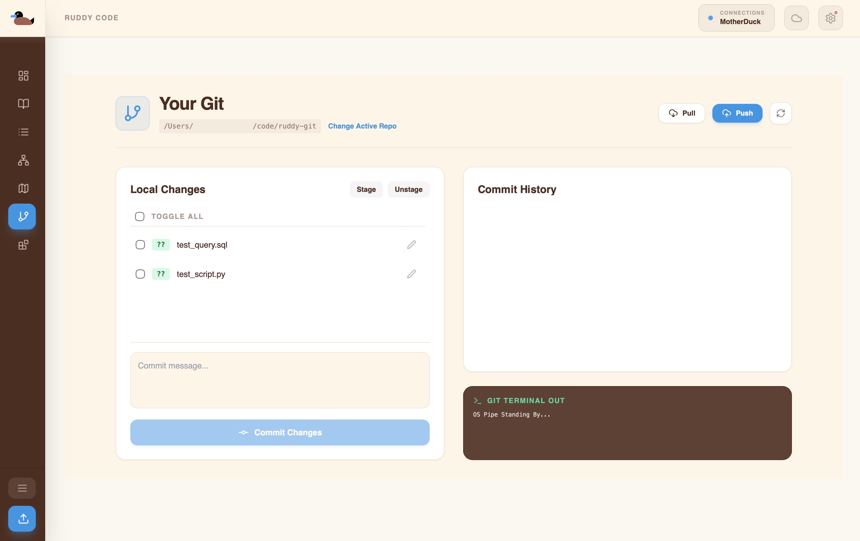Select the active Git branch sidebar icon
Screen dimensions: 860x541
[x=22, y=216]
